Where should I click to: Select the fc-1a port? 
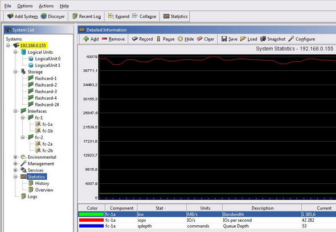[47, 124]
